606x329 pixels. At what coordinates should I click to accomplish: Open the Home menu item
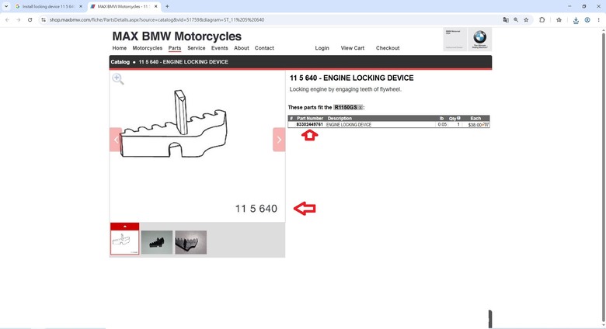120,48
